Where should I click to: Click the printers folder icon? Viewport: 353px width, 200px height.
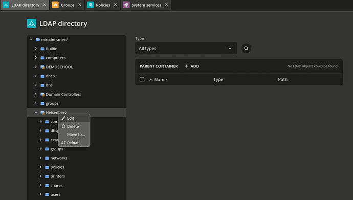click(x=47, y=176)
